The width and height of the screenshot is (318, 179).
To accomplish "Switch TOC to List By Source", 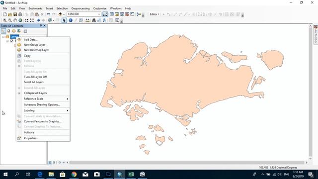I will pyautogui.click(x=8, y=31).
